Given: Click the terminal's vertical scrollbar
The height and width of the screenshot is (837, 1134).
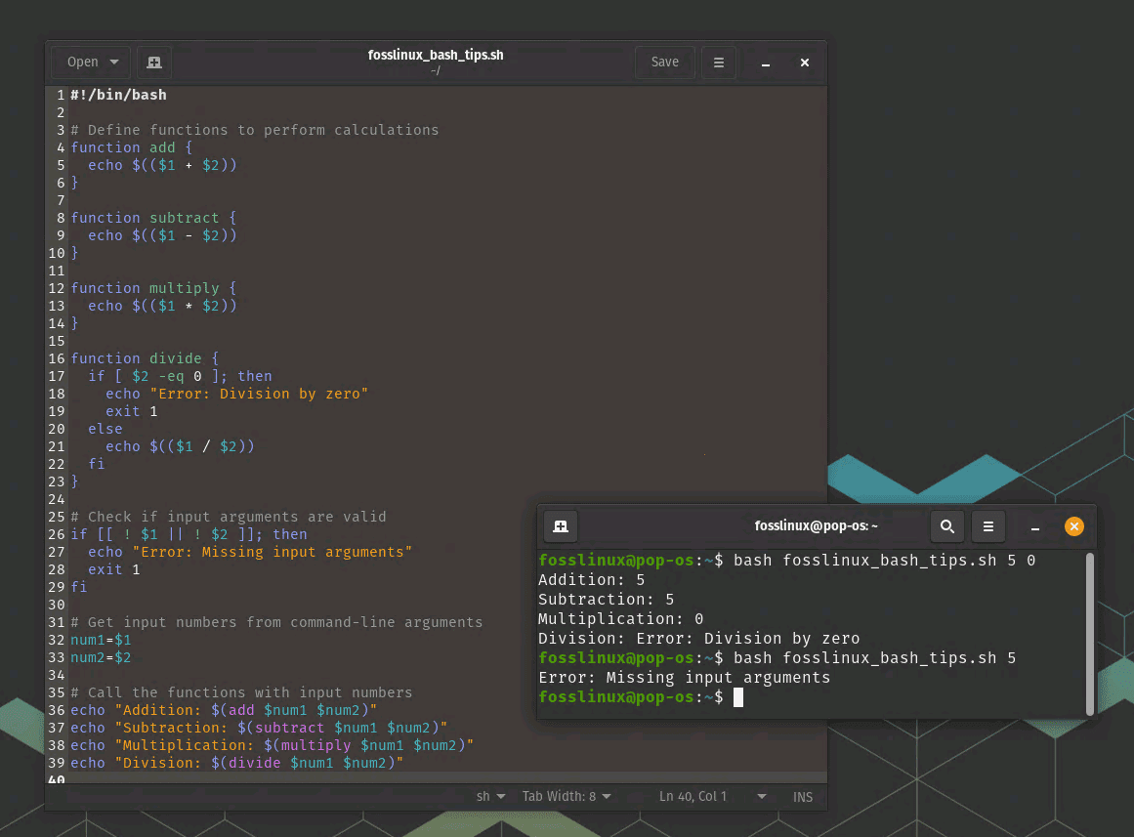Looking at the screenshot, I should click(1090, 633).
